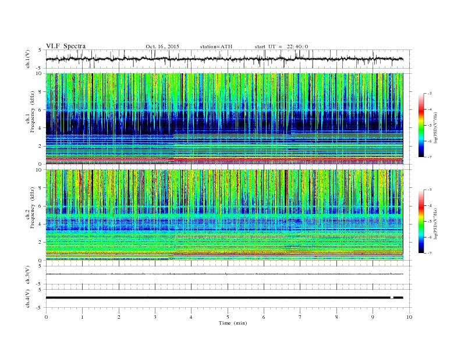The image size is (461, 356).
Task: Click the 'ch.4(V)' axis label
Action: point(28,298)
